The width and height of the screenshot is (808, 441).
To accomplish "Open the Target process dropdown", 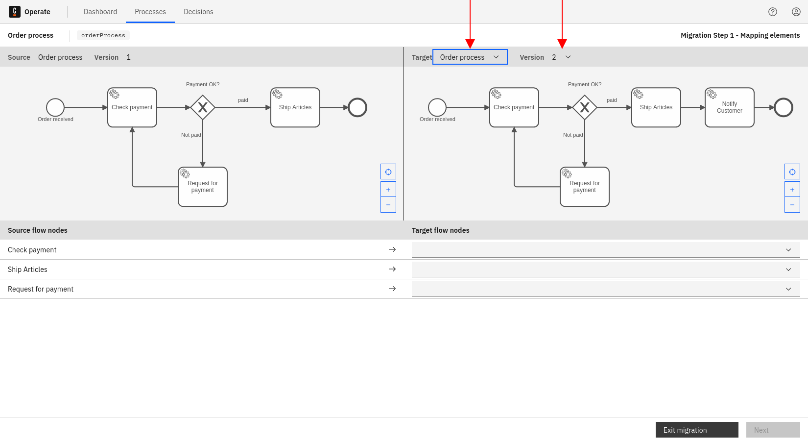I will pyautogui.click(x=470, y=57).
